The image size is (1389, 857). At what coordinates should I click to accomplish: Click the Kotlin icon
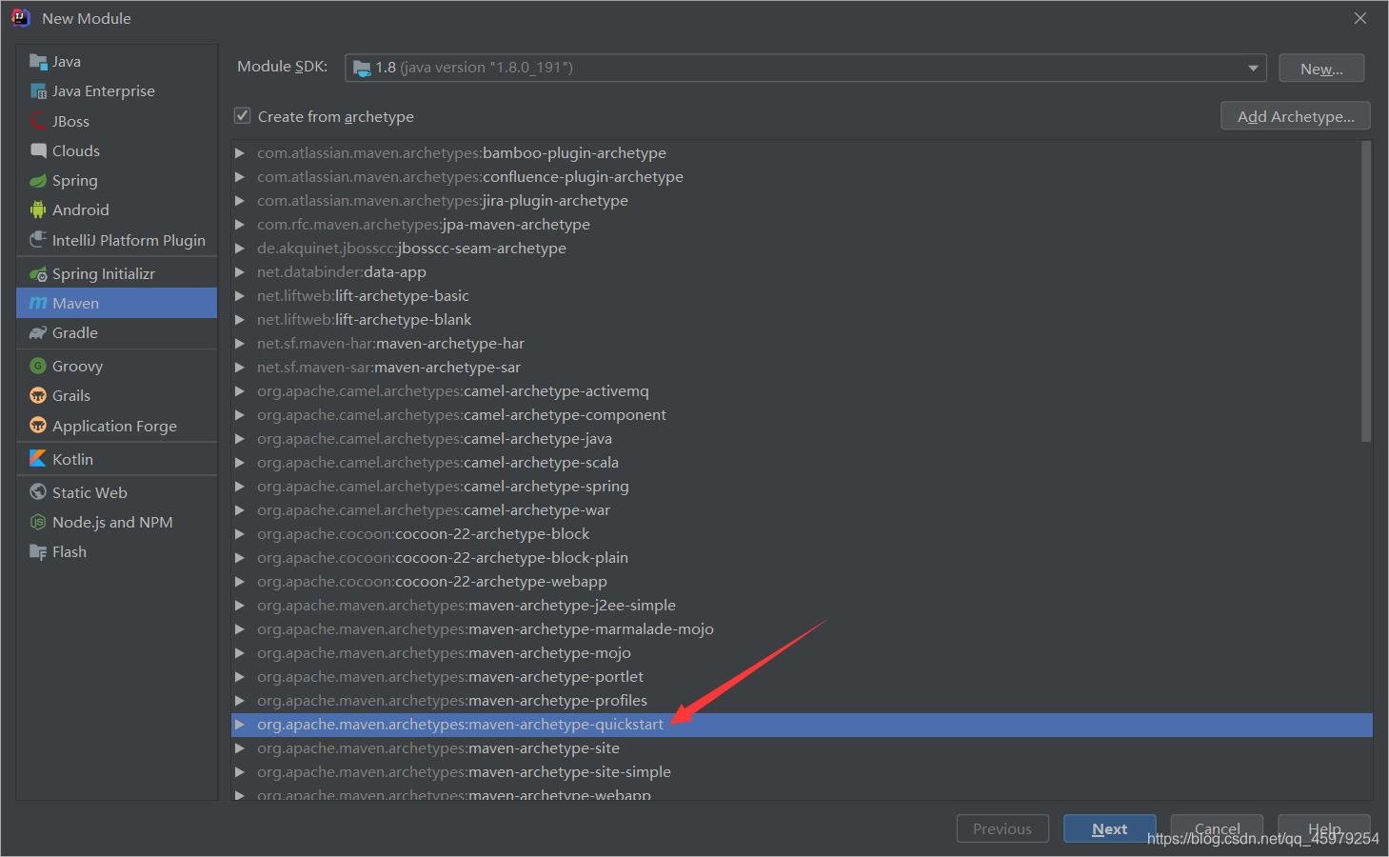[38, 459]
